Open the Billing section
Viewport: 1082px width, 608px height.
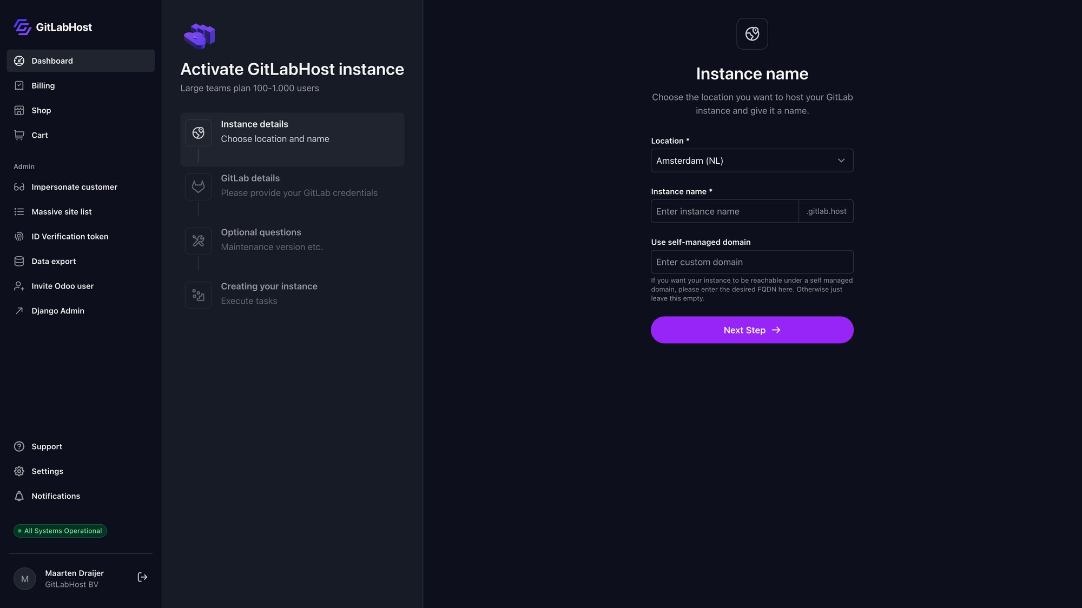click(x=43, y=85)
